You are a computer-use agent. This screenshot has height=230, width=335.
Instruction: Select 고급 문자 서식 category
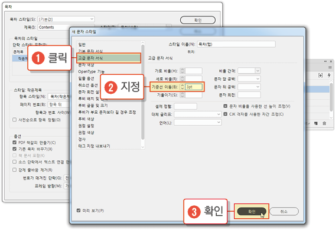coord(109,58)
